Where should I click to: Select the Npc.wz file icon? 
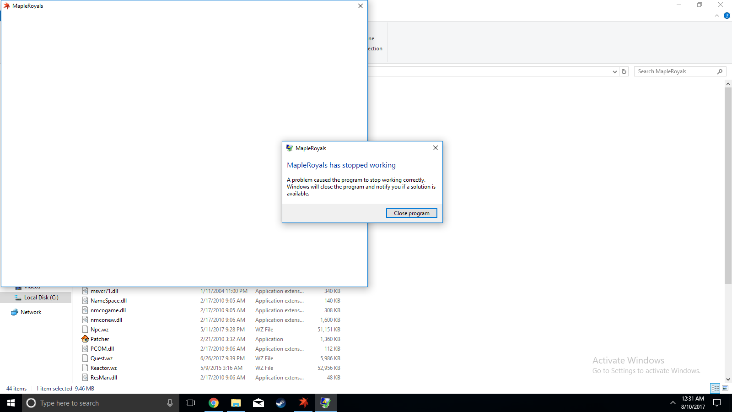tap(85, 329)
